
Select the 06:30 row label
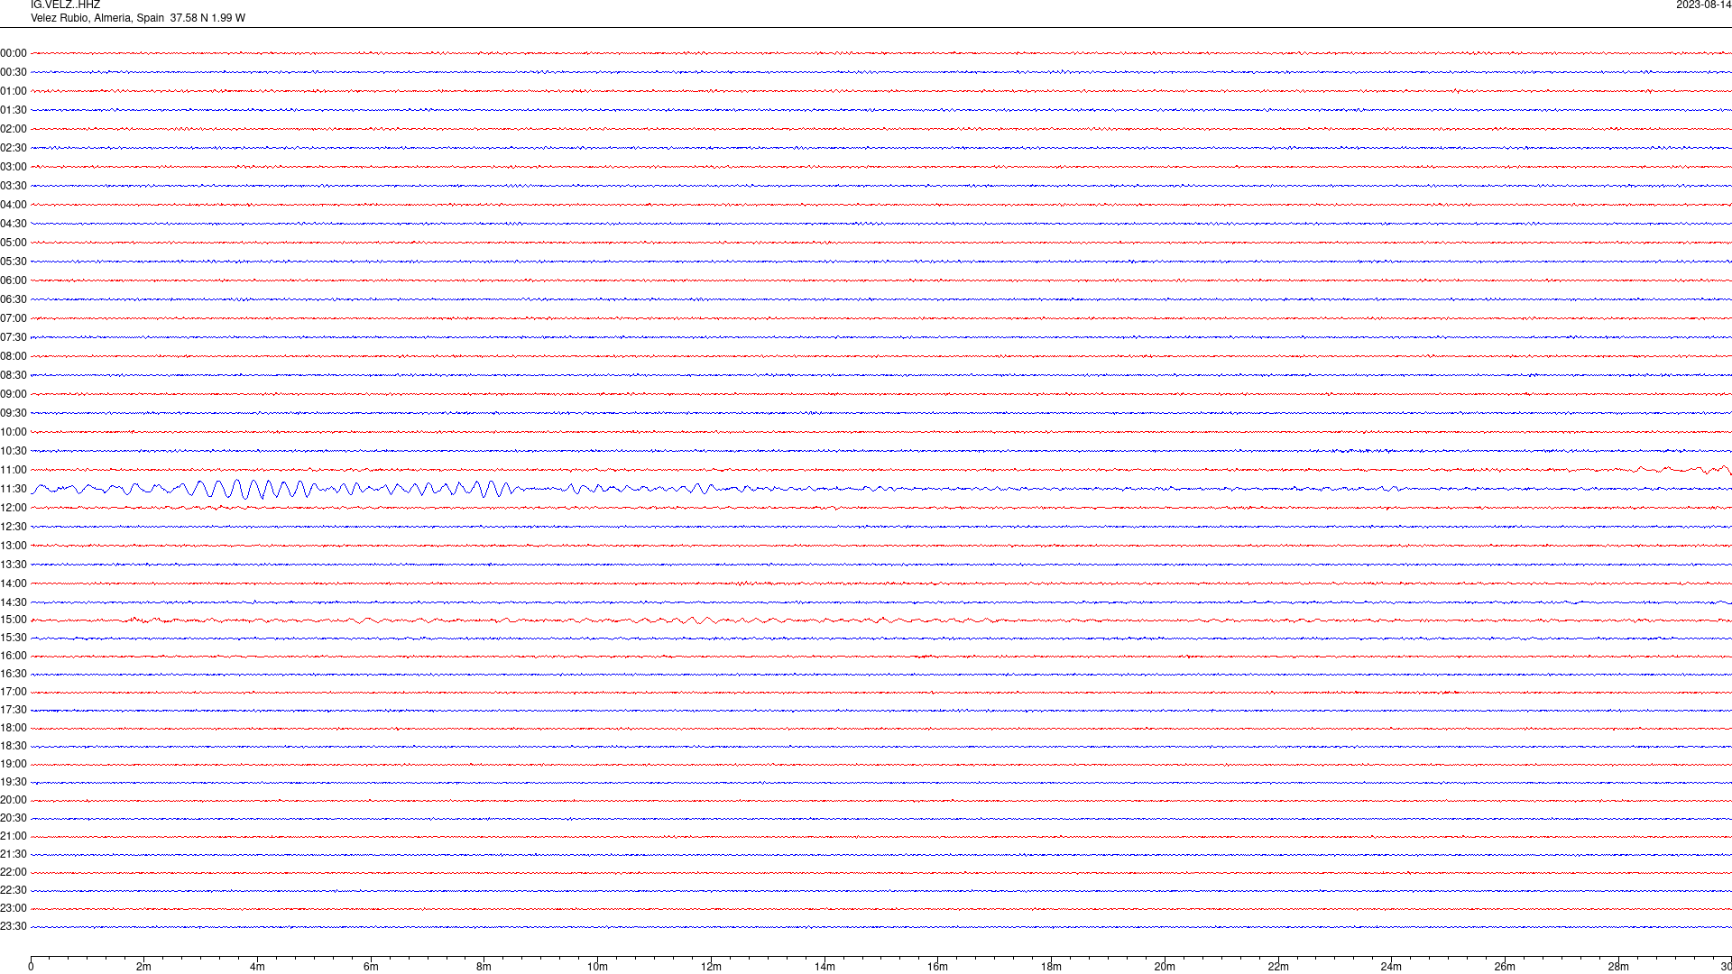coord(14,299)
